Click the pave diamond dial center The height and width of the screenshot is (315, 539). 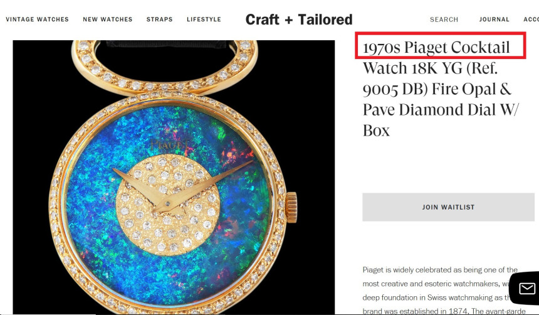coord(168,205)
